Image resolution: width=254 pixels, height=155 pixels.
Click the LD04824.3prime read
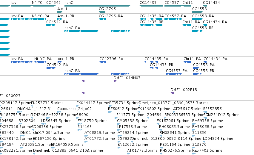218,139
